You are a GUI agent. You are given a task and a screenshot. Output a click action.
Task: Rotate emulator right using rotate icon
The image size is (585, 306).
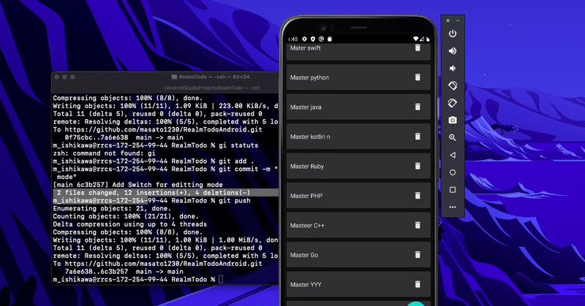(x=453, y=103)
